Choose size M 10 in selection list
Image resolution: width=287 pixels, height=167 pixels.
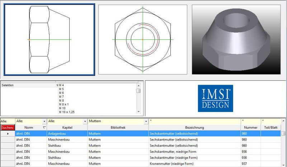pos(62,108)
